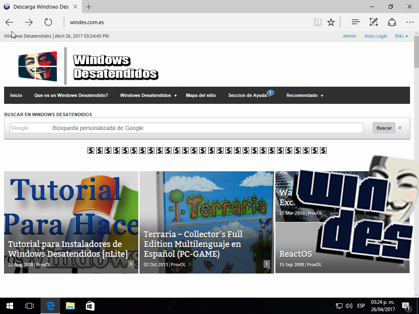Open the Admin link

point(349,36)
